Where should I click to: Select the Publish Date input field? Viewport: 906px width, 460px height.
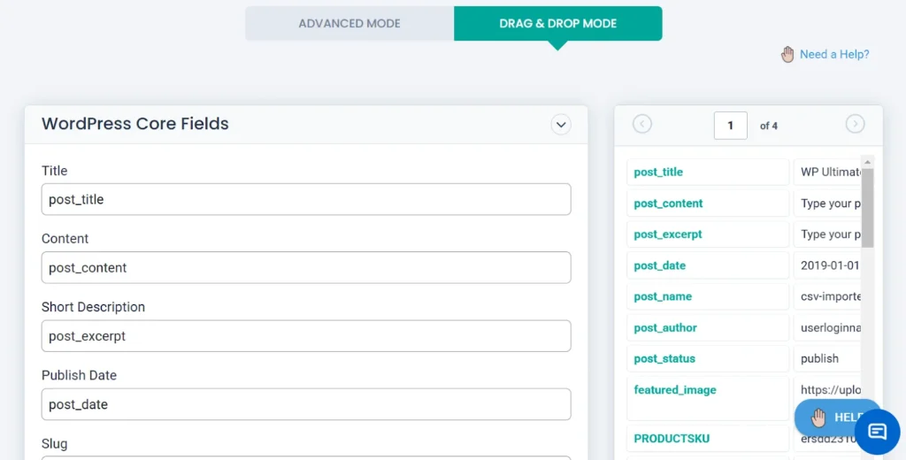(x=306, y=404)
